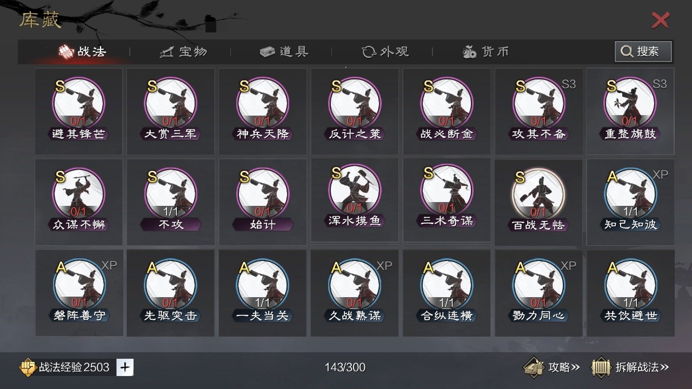
Task: Close the 库藏 inventory window
Action: click(660, 21)
